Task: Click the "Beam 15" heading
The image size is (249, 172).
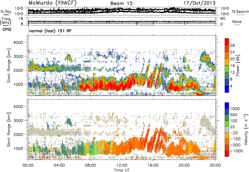Action: [x=121, y=3]
